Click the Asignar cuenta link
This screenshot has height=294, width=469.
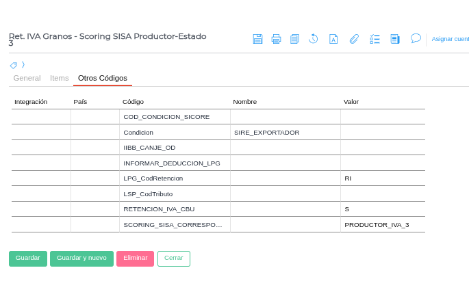click(450, 39)
